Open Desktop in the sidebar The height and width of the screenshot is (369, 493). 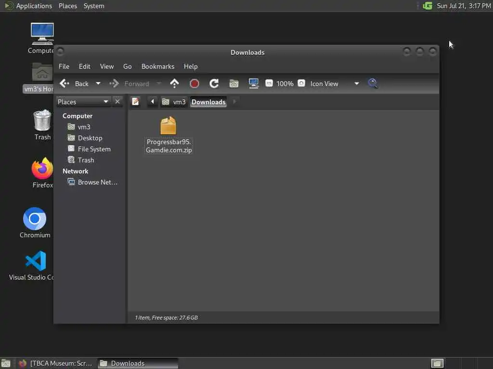point(85,138)
